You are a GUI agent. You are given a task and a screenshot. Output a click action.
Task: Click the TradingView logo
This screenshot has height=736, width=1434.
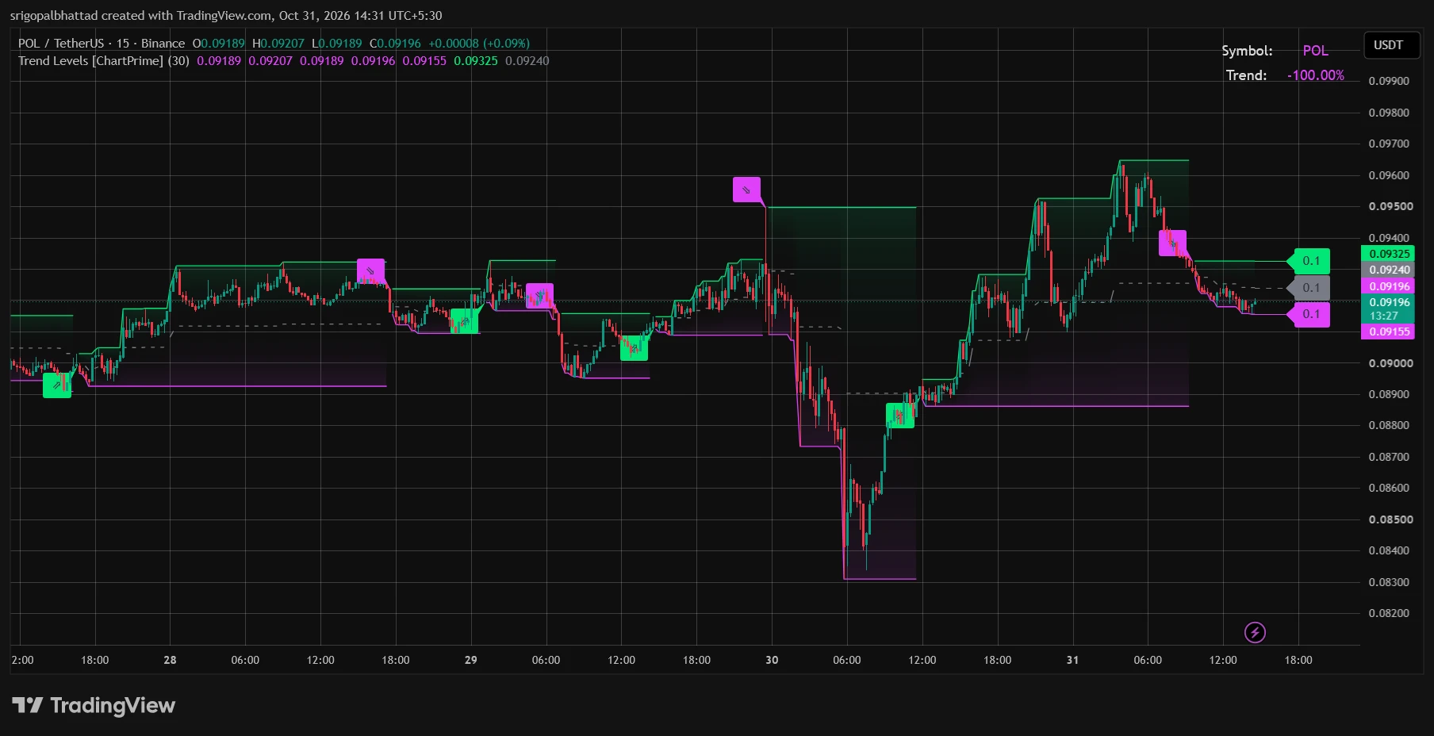pyautogui.click(x=94, y=705)
